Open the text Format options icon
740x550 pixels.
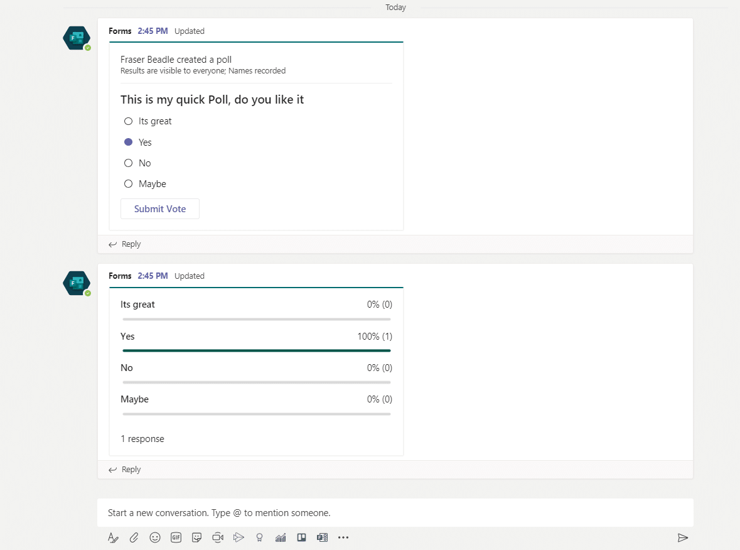coord(113,537)
